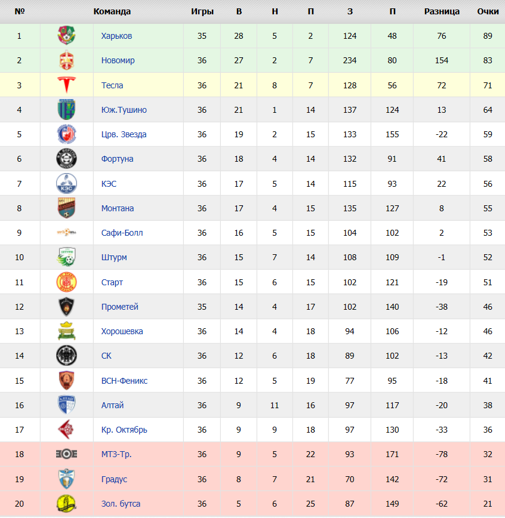The image size is (505, 518).
Task: Click the Команда column header
Action: (112, 11)
